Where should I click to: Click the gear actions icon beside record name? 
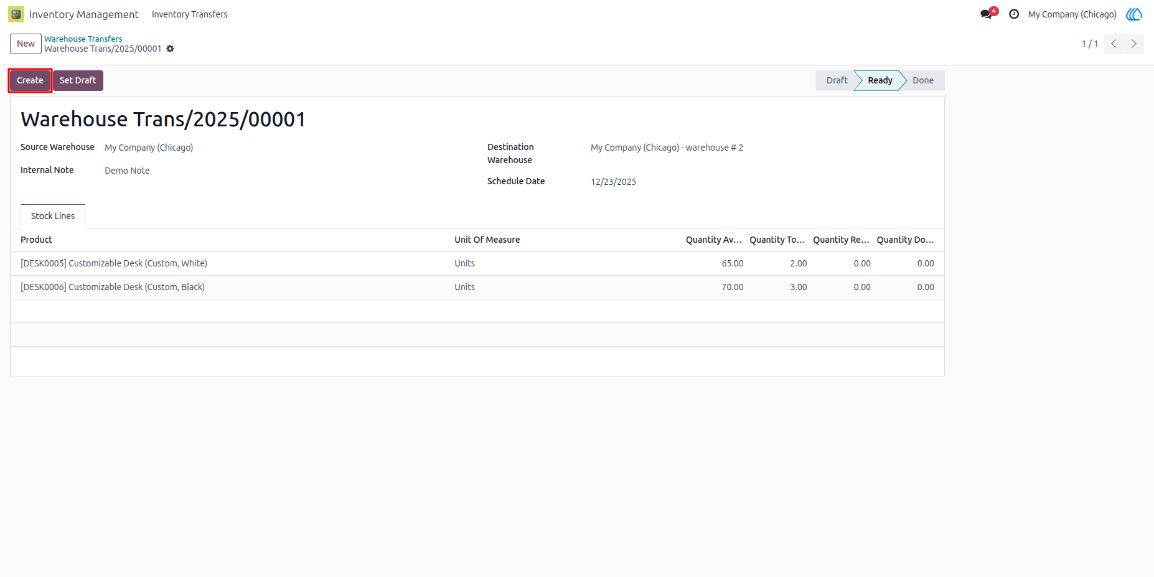[170, 49]
